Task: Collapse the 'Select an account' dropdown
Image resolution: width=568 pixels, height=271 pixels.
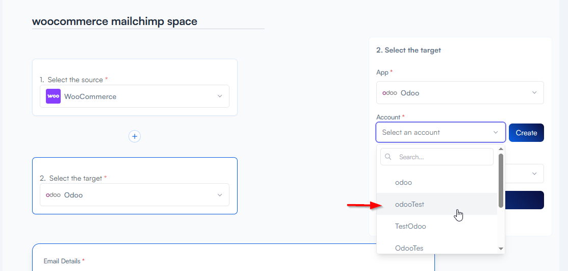Action: 495,132
